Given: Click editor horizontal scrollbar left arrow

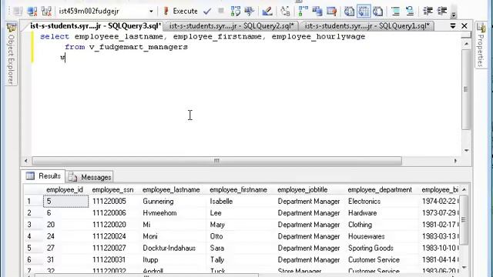Looking at the screenshot, I should click(x=26, y=161).
